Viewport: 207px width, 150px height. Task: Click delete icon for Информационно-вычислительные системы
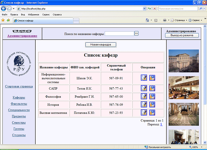pos(152,78)
